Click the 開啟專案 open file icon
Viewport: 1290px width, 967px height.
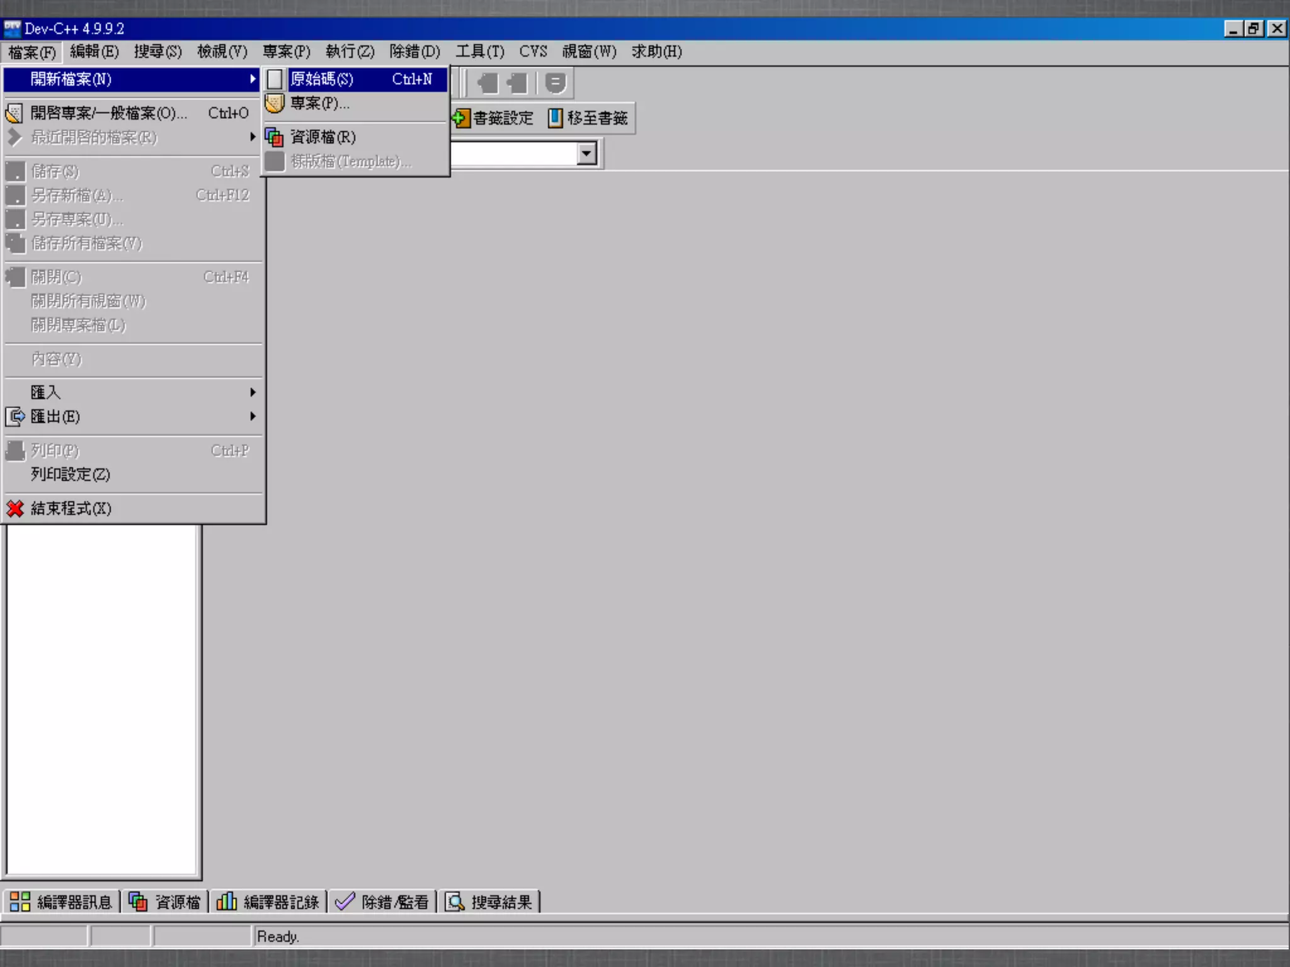click(14, 113)
